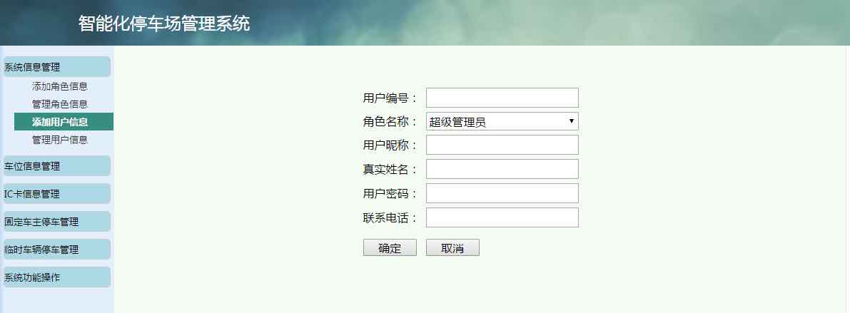The height and width of the screenshot is (313, 850).
Task: Expand the 系统功能操作 menu
Action: (56, 277)
